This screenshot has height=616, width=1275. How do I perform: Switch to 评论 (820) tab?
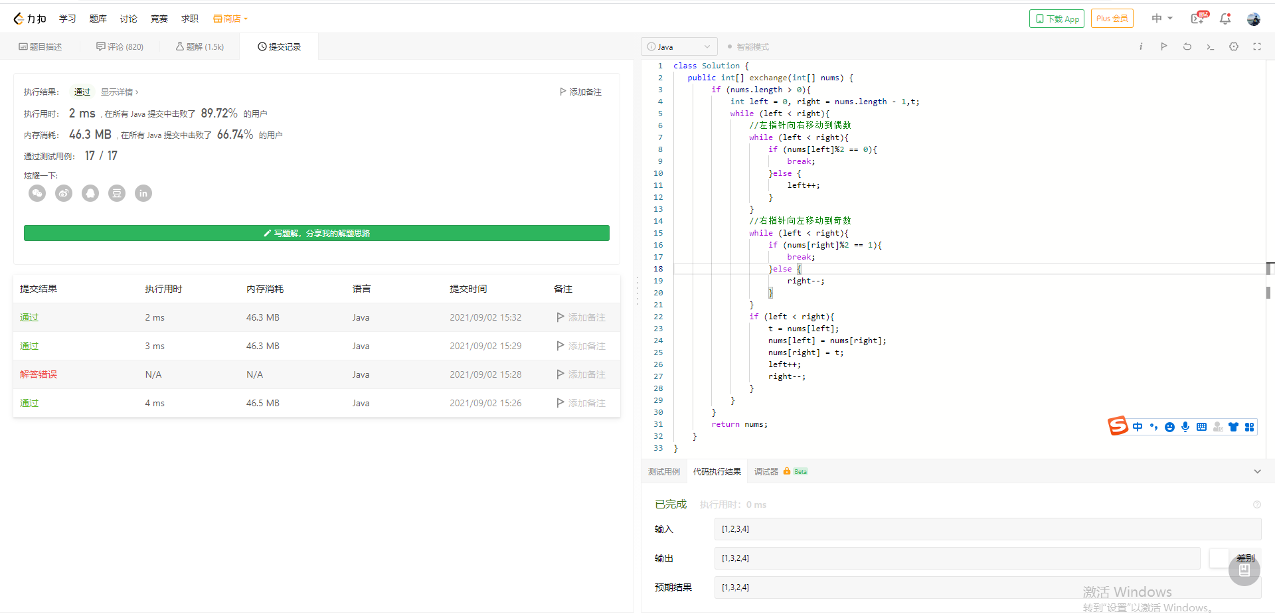[120, 46]
